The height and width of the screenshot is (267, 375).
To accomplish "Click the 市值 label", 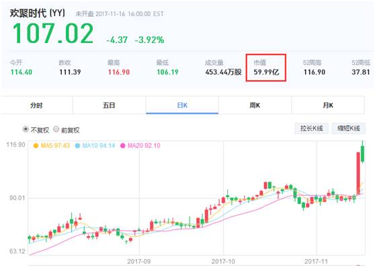I will 260,63.
